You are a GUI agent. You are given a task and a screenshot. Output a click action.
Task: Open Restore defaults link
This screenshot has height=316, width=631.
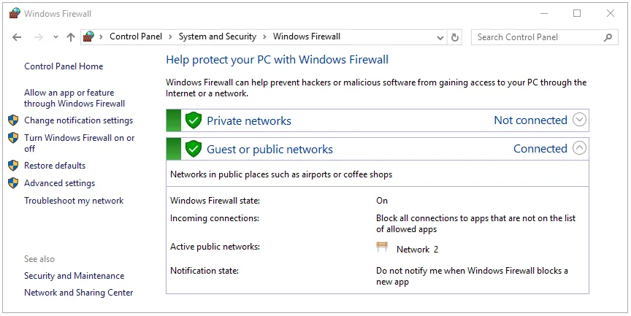point(55,166)
